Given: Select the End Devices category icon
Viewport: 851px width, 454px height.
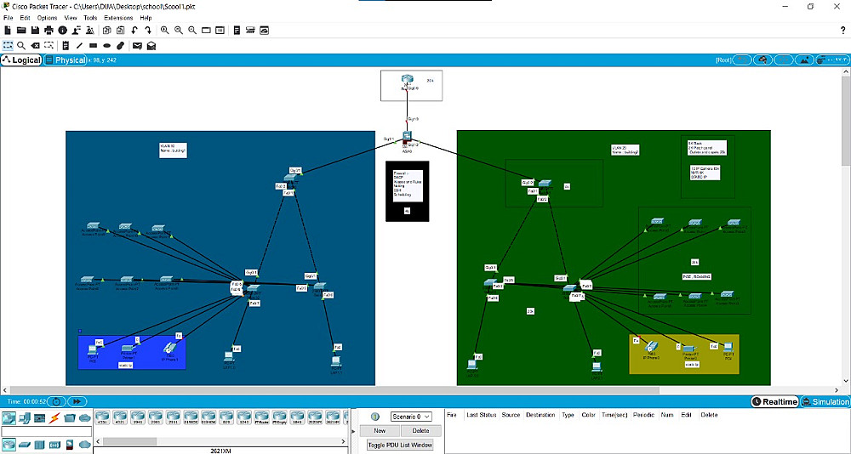Looking at the screenshot, I should (25, 417).
